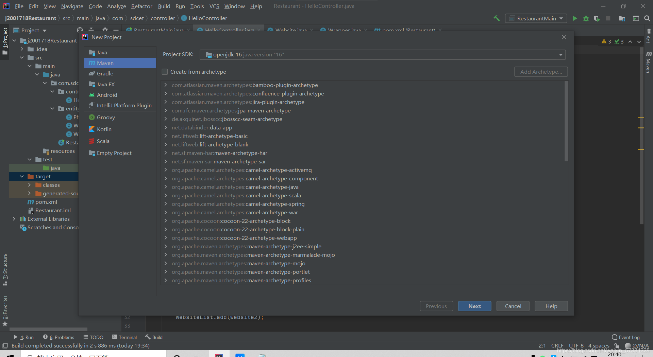Expand bamboo-plugin-archetype entry
The height and width of the screenshot is (357, 653).
tap(166, 85)
